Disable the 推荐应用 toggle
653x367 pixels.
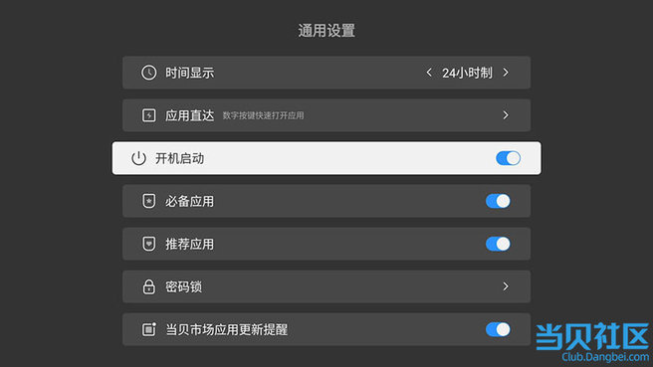coord(498,244)
